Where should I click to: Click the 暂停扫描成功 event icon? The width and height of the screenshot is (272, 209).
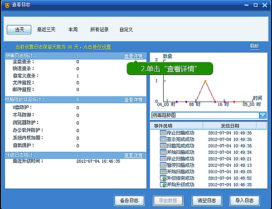tap(163, 165)
